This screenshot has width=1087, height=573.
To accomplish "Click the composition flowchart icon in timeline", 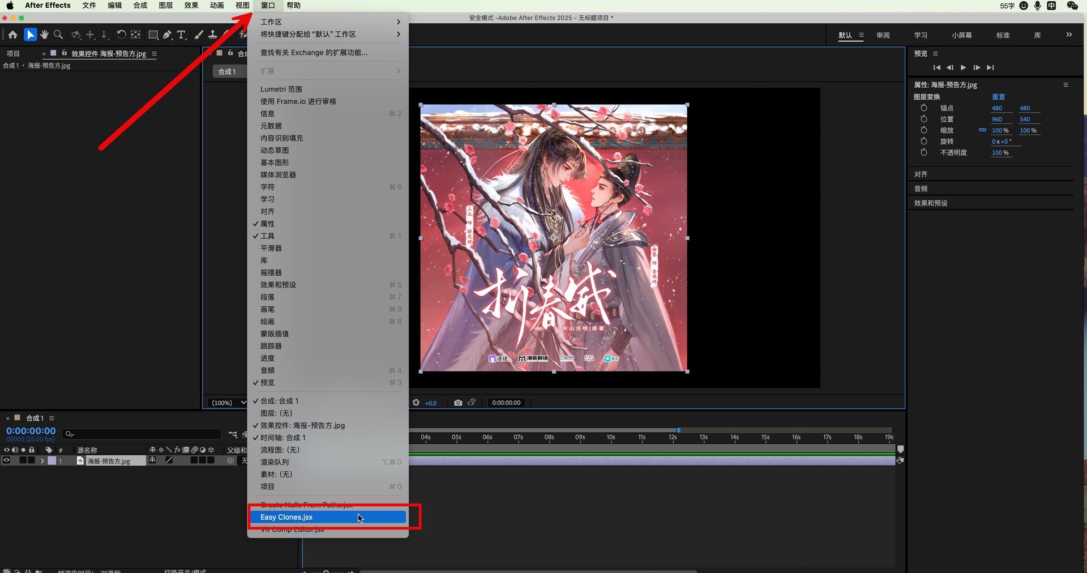I will (x=233, y=434).
